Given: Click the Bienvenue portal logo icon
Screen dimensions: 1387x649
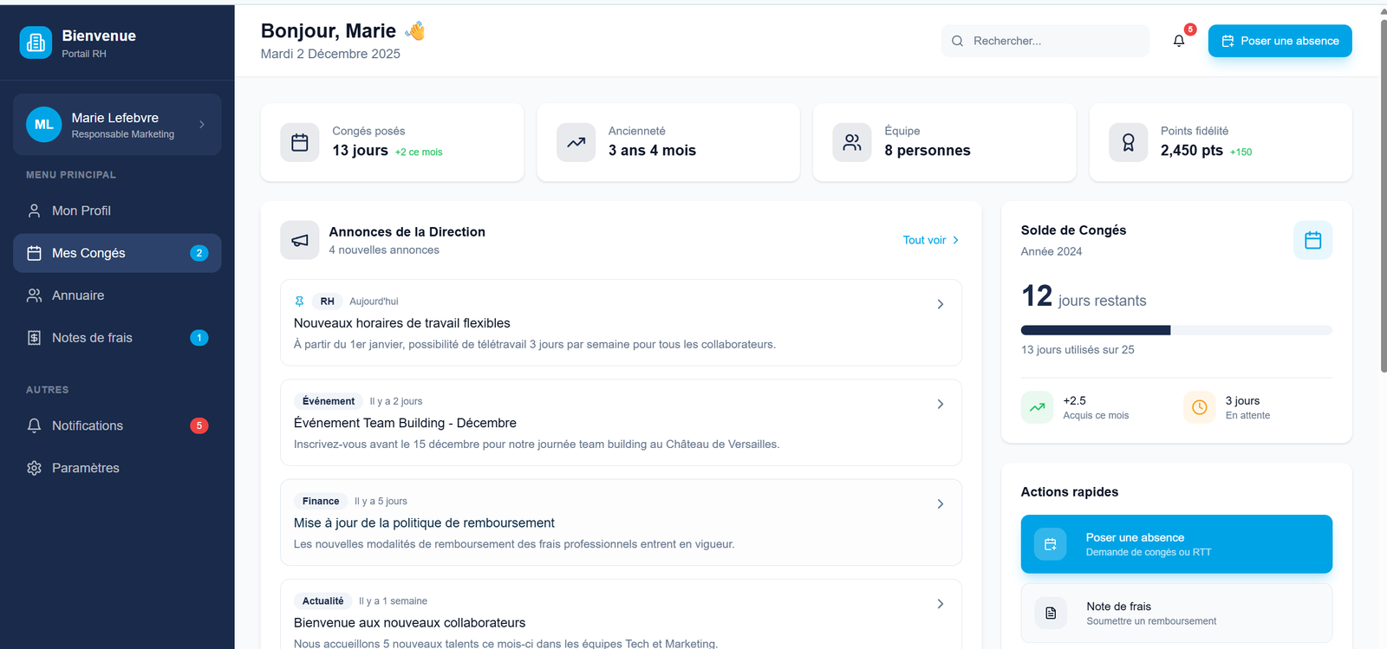Looking at the screenshot, I should pos(36,42).
